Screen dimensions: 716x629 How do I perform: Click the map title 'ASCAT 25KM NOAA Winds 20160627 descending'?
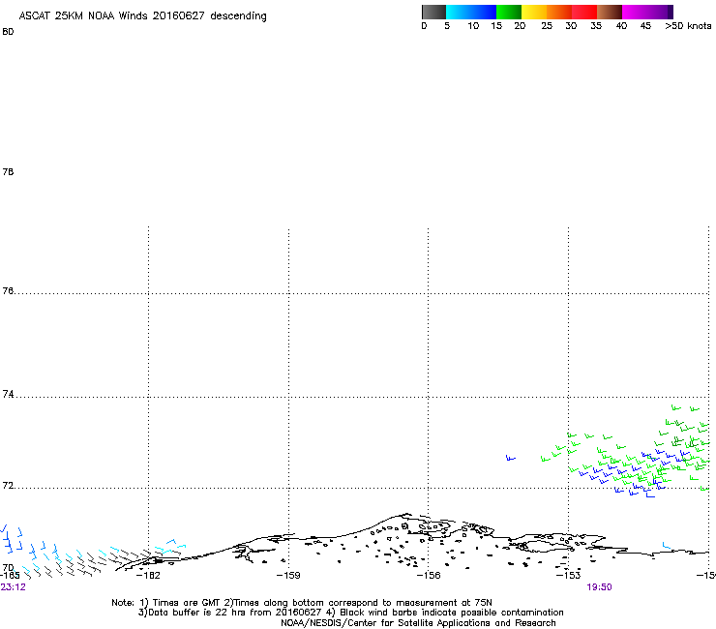(142, 16)
